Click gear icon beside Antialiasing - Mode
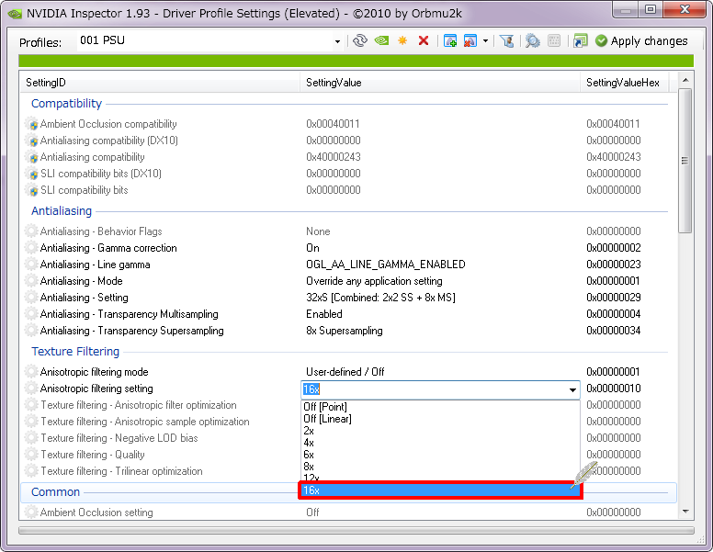Screen dimensions: 713x552 point(31,281)
